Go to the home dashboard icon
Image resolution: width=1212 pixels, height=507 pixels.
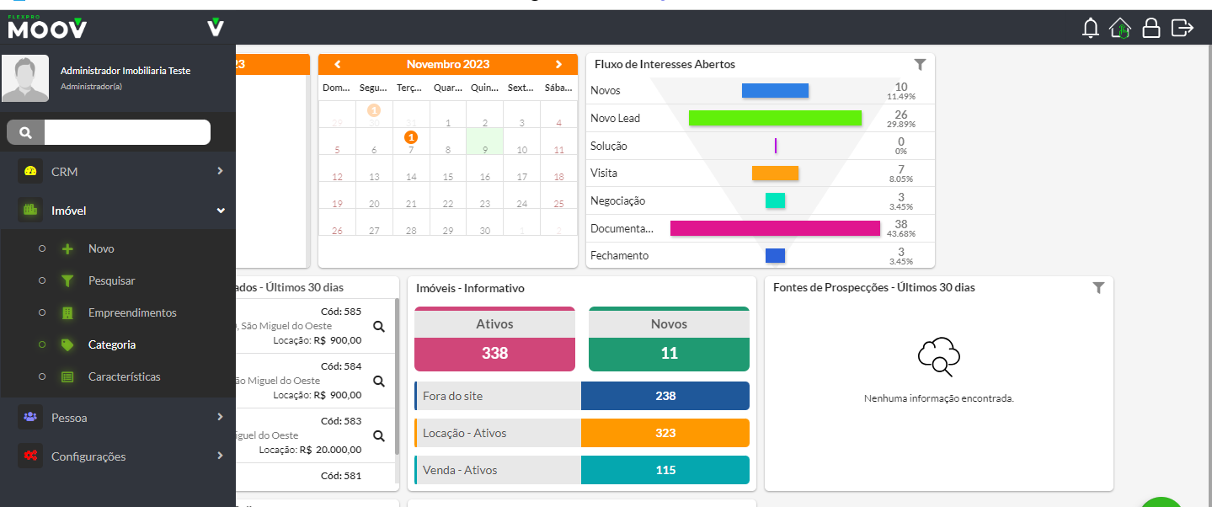click(1120, 28)
